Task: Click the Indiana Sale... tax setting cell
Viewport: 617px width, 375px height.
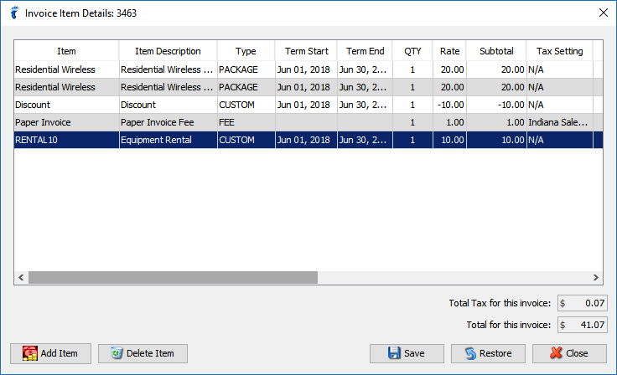Action: 559,123
